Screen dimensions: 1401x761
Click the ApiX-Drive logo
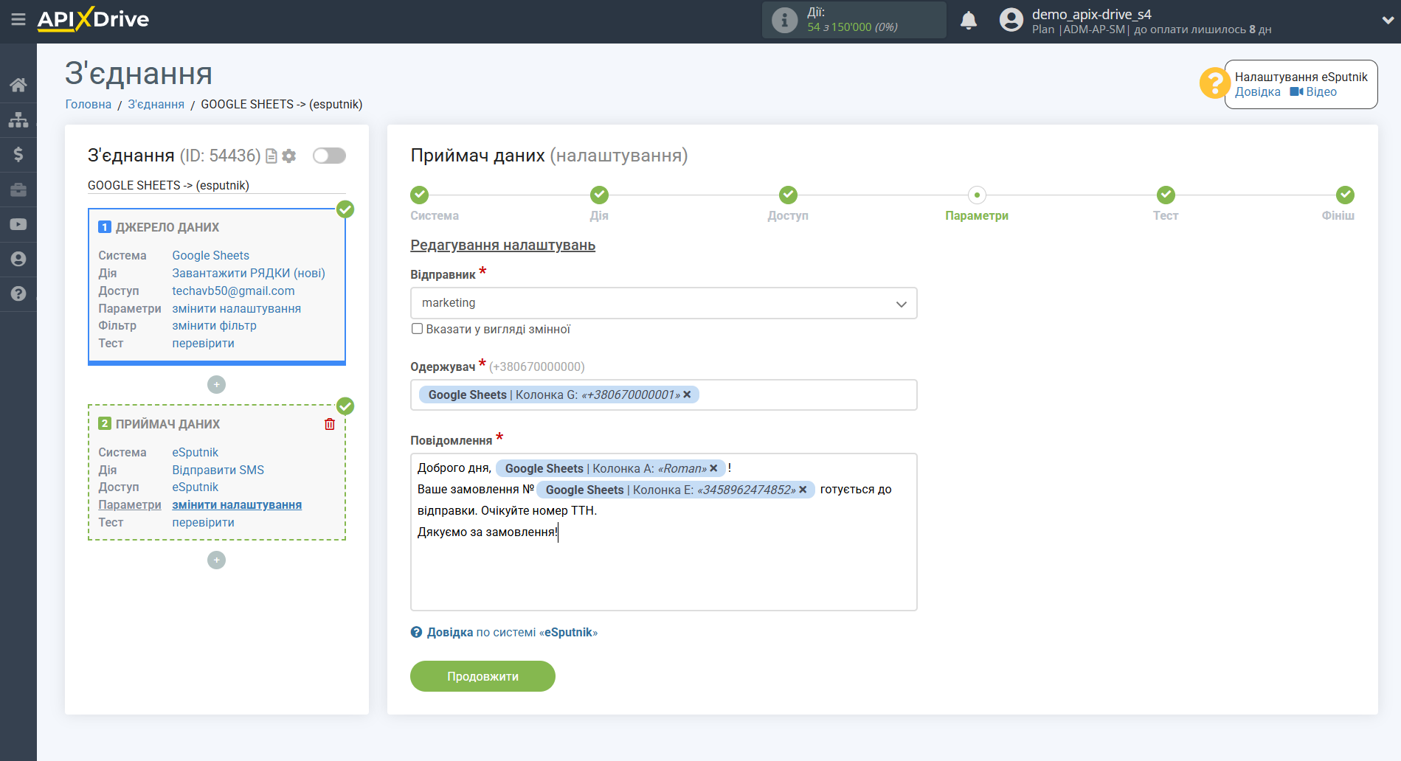93,19
